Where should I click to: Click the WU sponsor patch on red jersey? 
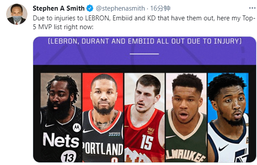click(151, 130)
